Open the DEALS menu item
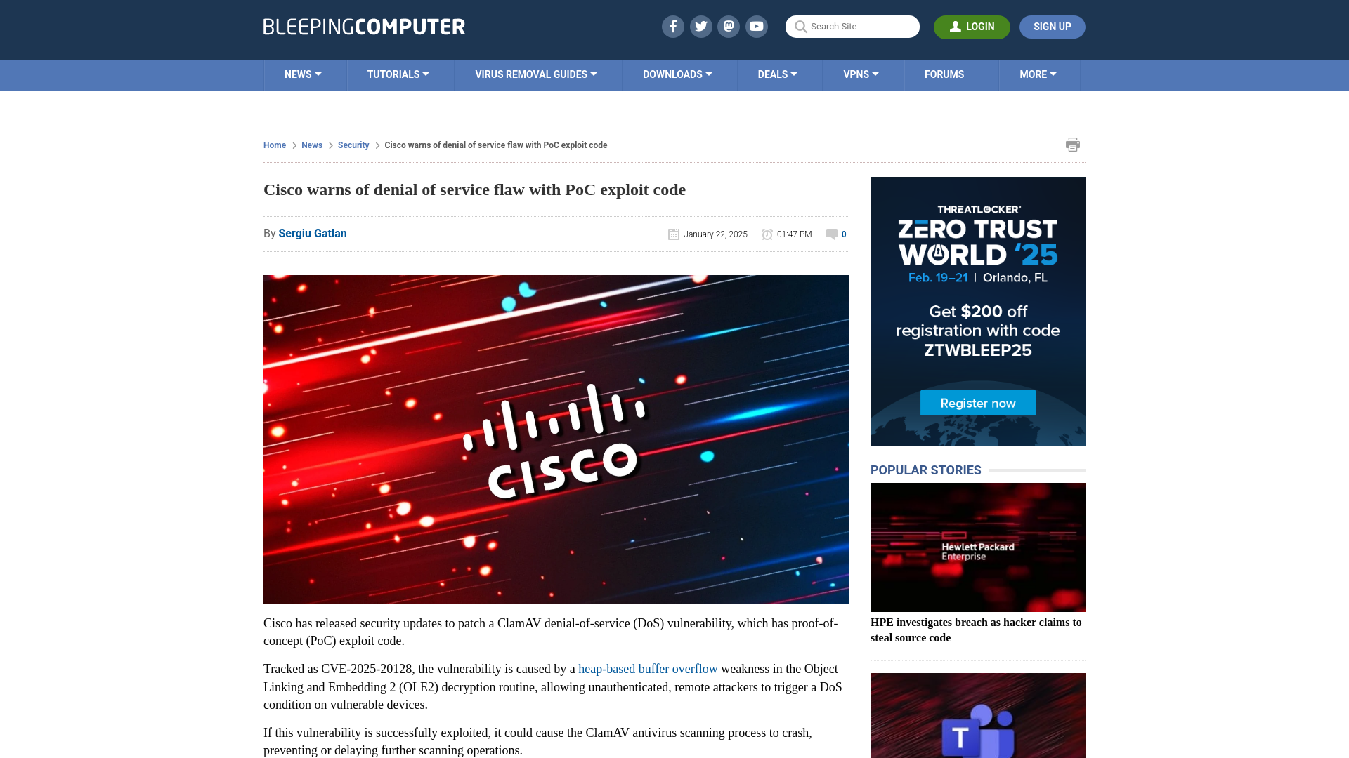The height and width of the screenshot is (758, 1349). pos(777,74)
